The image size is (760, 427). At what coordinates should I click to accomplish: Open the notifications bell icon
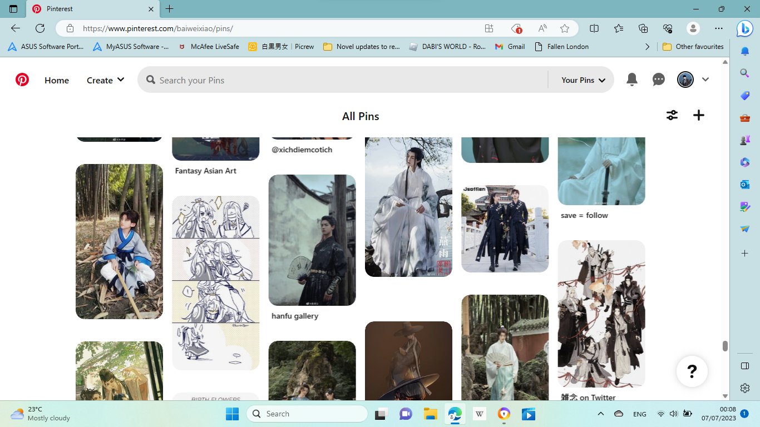pyautogui.click(x=631, y=80)
